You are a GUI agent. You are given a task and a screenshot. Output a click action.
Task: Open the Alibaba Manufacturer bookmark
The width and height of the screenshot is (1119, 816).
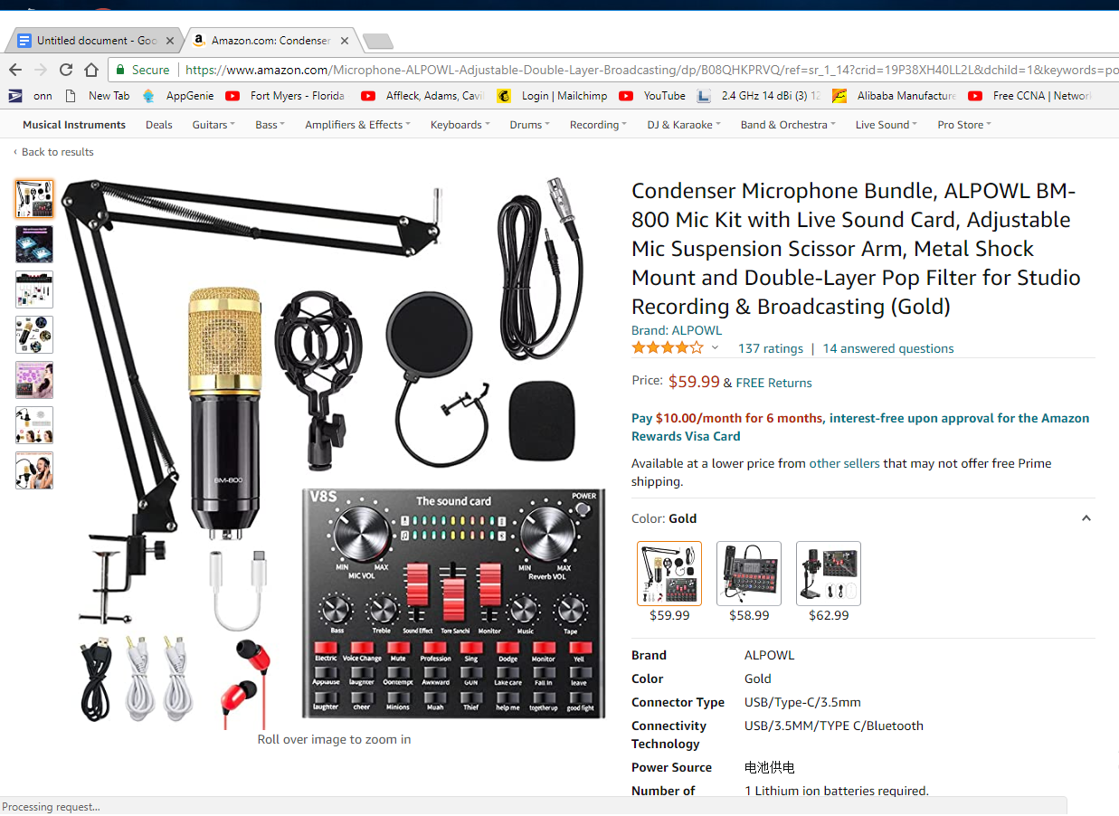point(894,96)
